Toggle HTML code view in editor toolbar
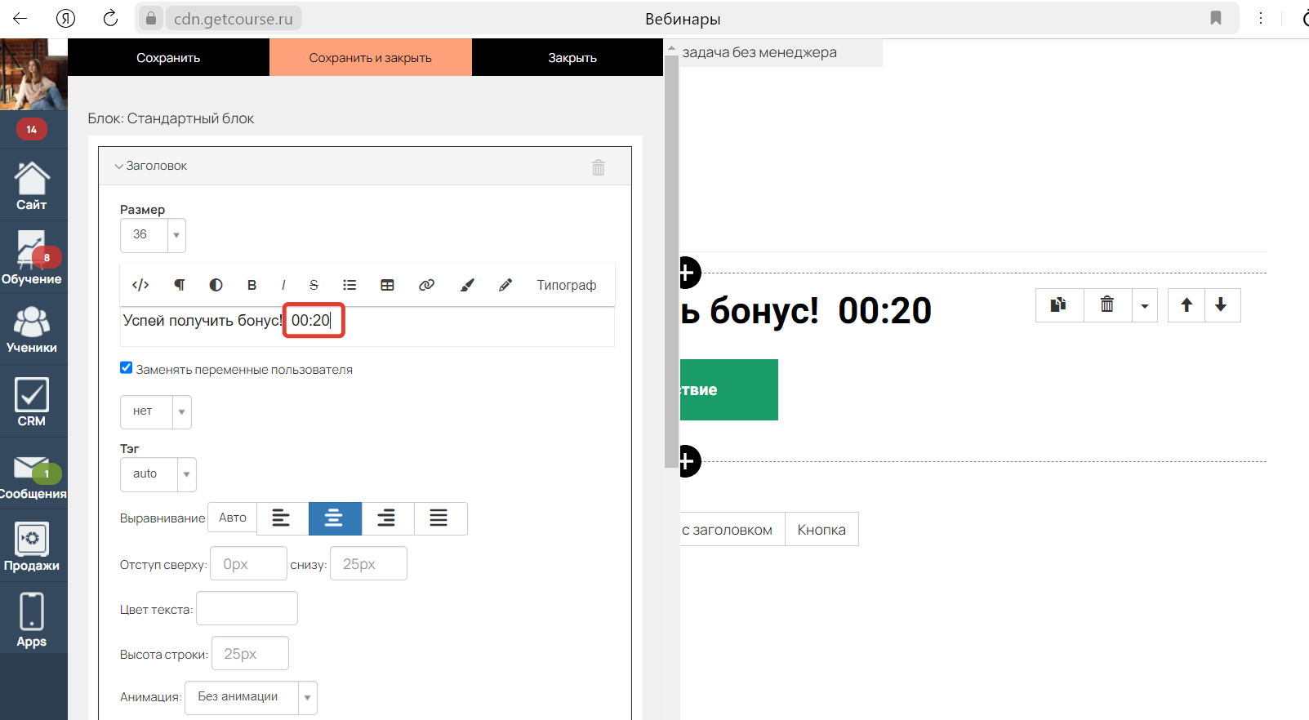This screenshot has width=1309, height=720. point(140,285)
